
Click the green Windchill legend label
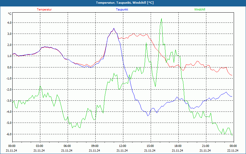coord(200,10)
